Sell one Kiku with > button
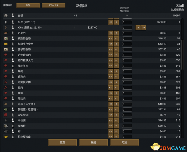Screen dimensions: 187x152 (x=138, y=28)
